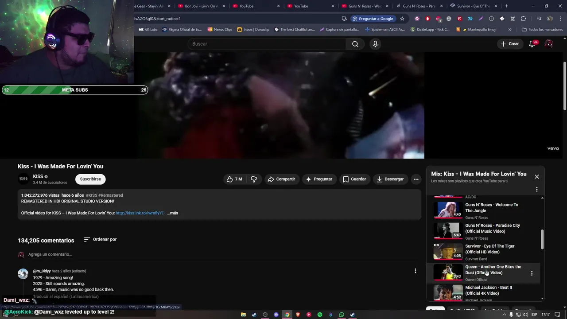
Task: Open kiss.lnk.to link in description
Action: 140,213
